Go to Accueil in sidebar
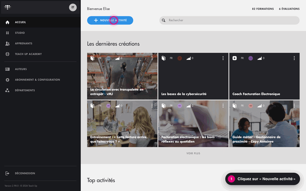This screenshot has height=191, width=306. pyautogui.click(x=40, y=22)
